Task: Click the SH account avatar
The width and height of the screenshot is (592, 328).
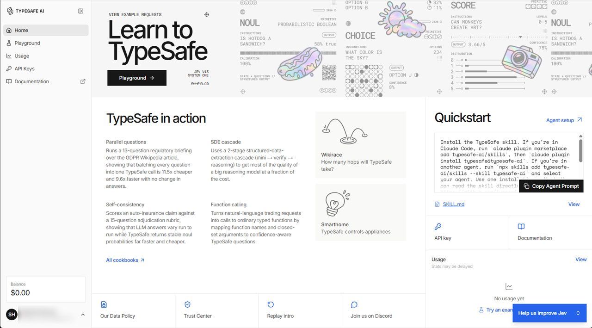Action: tap(12, 315)
